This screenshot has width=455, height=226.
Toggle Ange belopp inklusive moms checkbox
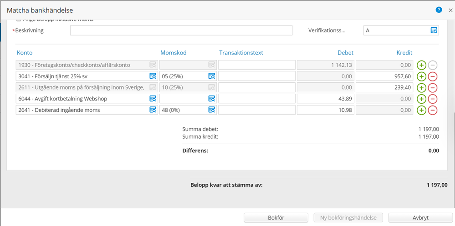(19, 20)
